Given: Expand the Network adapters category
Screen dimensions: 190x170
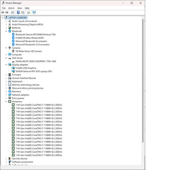Looking at the screenshot, I should [6, 95].
